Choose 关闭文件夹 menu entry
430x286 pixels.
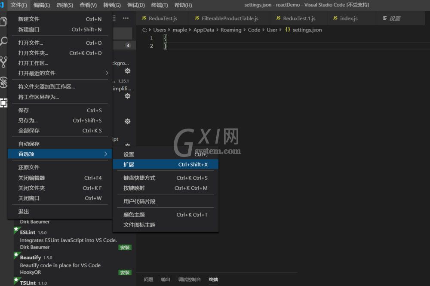60,188
